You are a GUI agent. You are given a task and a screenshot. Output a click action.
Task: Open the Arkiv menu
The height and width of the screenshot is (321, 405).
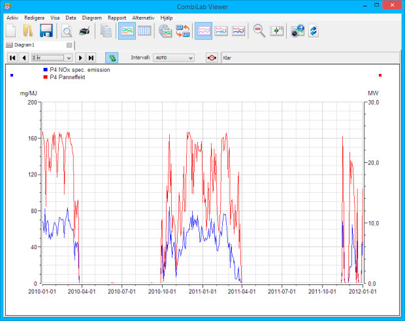coord(12,18)
